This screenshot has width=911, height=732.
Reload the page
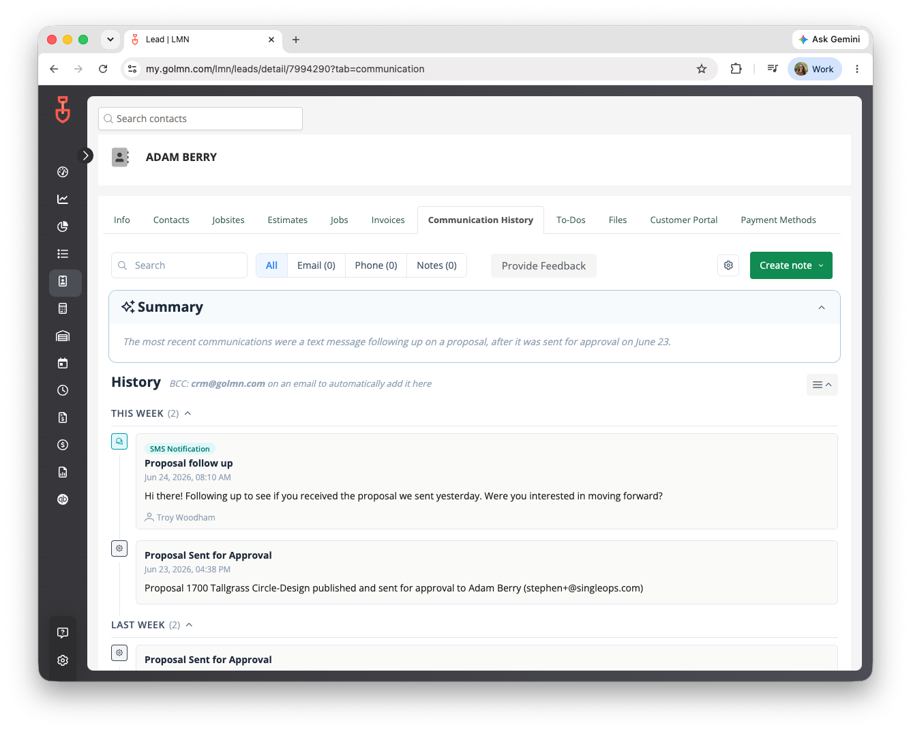pos(103,69)
